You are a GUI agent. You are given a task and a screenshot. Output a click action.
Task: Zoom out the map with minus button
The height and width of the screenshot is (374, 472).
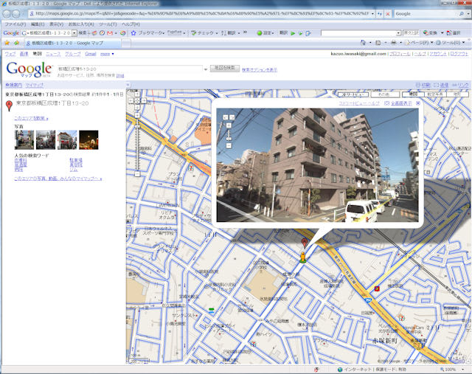click(x=137, y=174)
